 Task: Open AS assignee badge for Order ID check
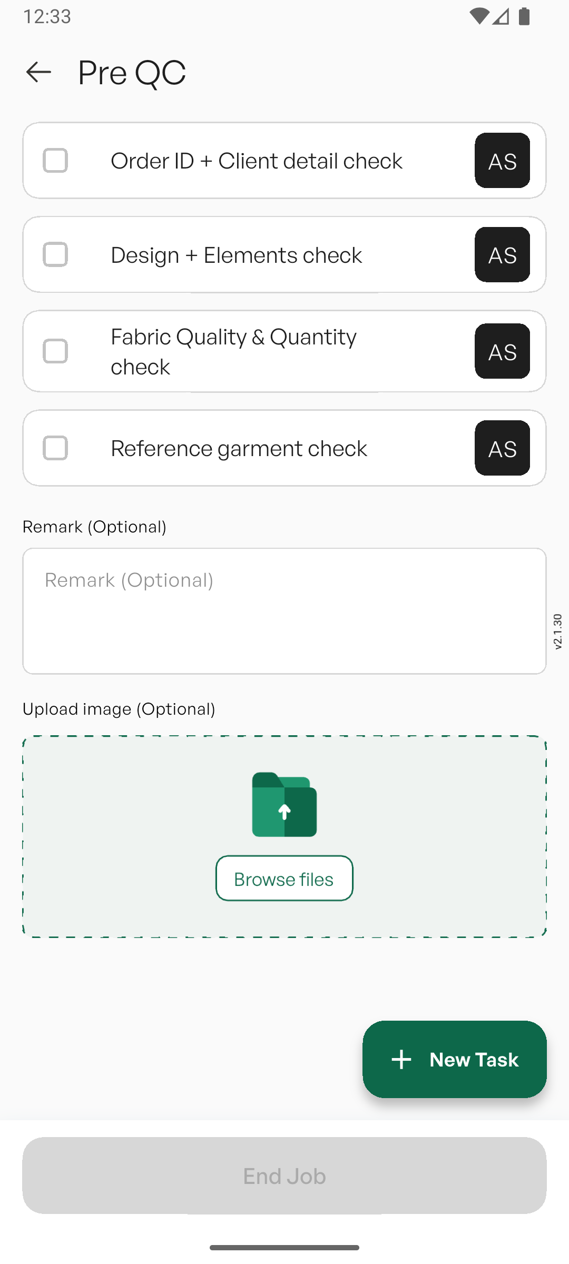(502, 161)
